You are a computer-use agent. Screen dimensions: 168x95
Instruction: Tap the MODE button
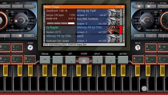coord(30,6)
